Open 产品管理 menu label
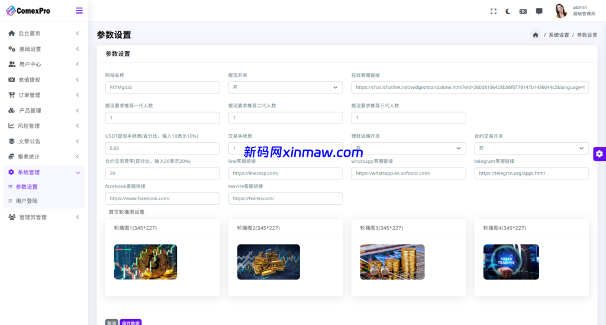606x325 pixels. pos(30,111)
